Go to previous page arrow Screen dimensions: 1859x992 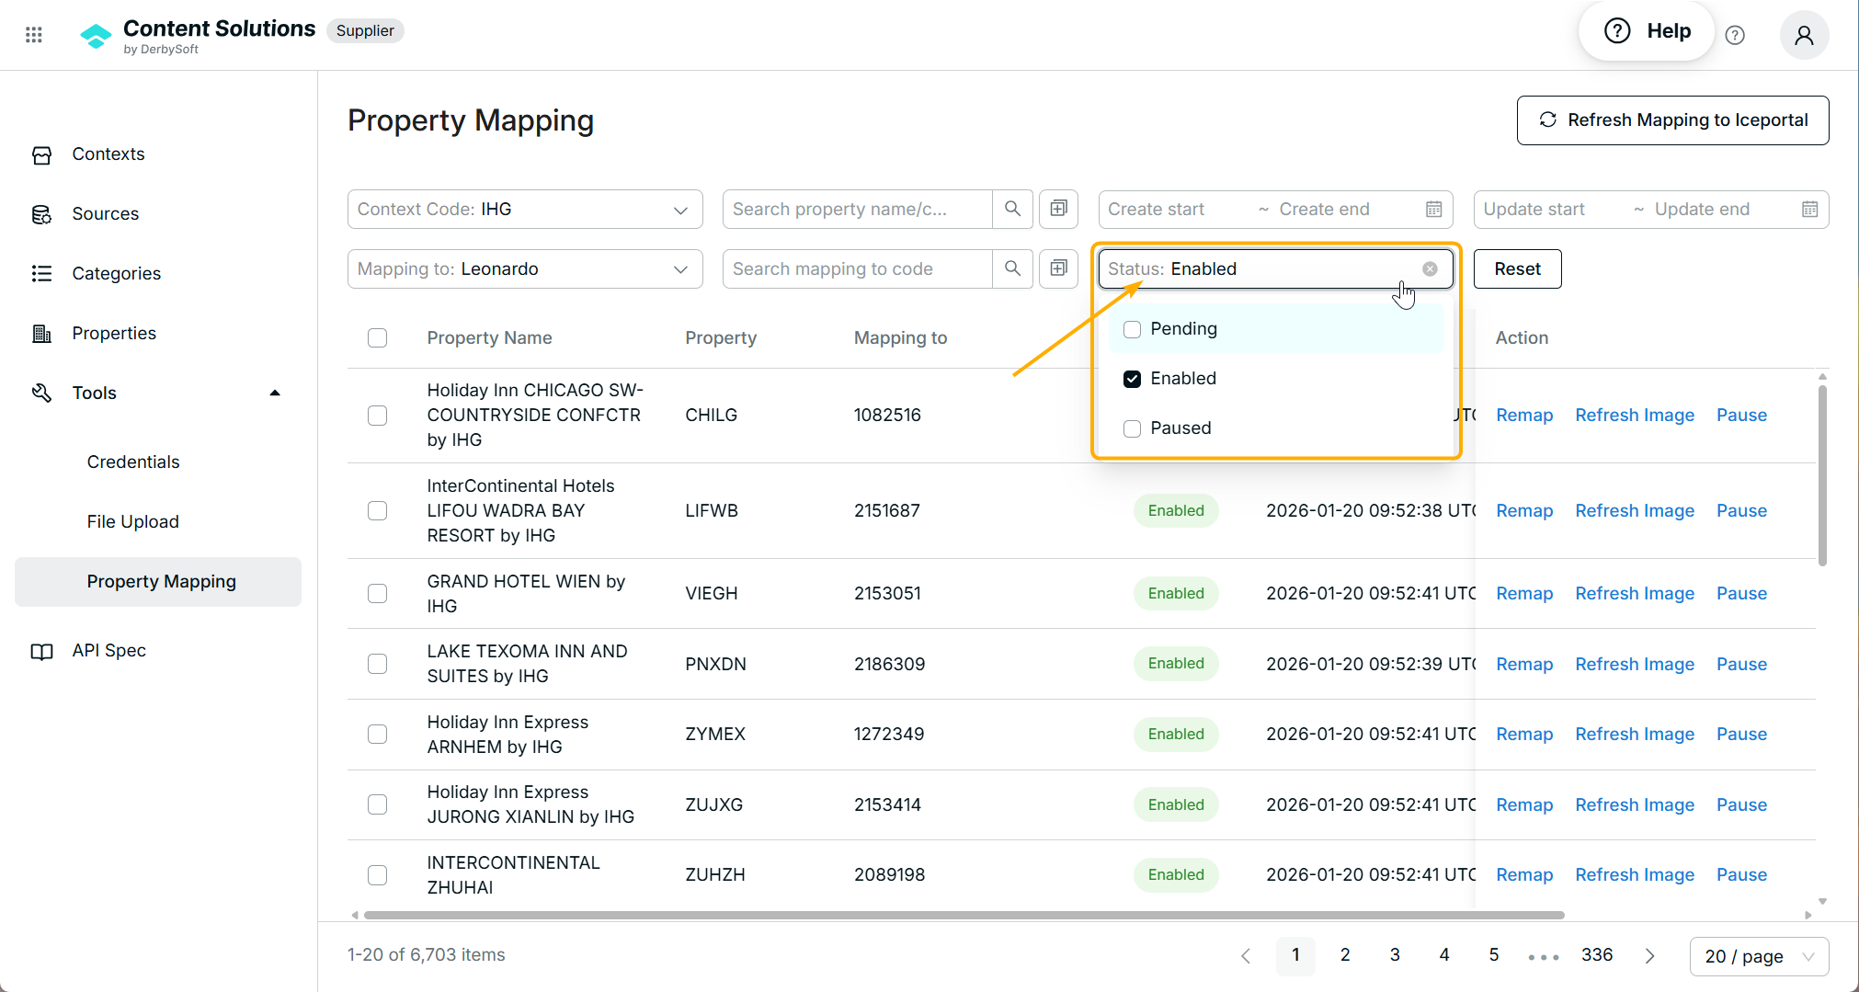pyautogui.click(x=1246, y=956)
